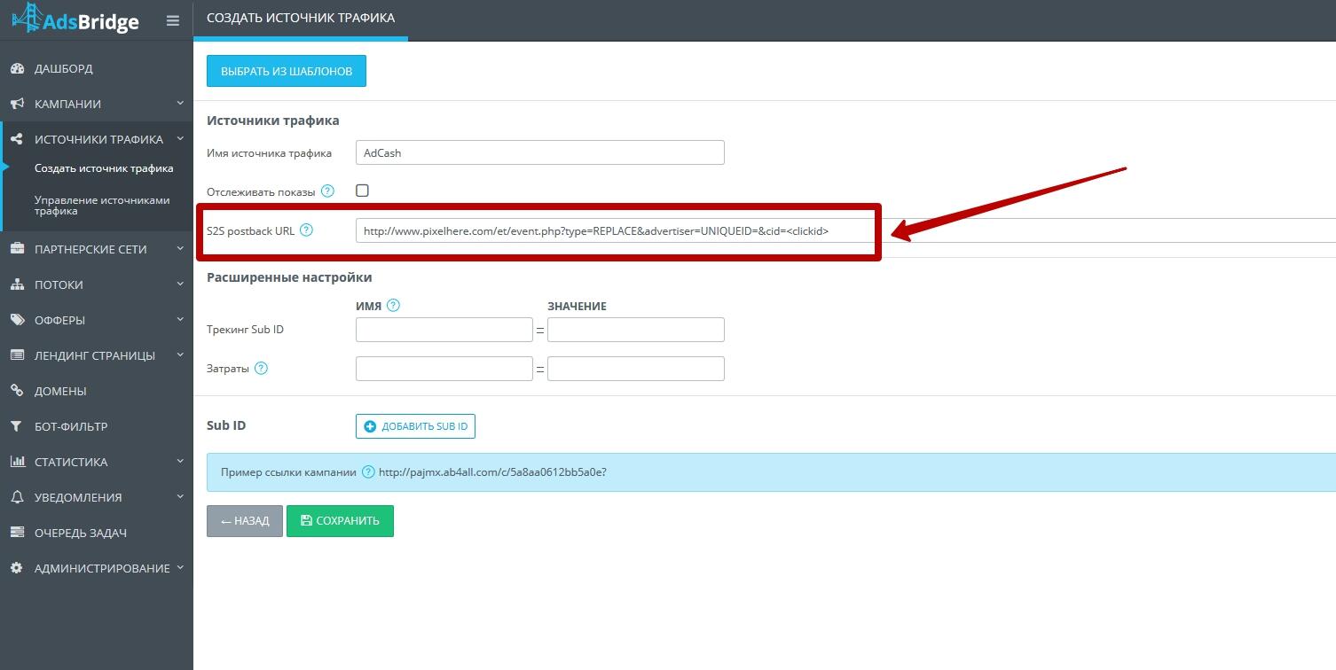1336x670 pixels.
Task: Focus the Трекинг Sub ID name field
Action: 444,330
